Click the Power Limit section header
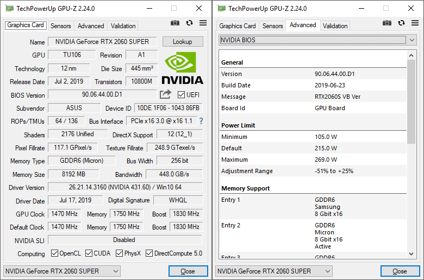Image resolution: width=424 pixels, height=280 pixels. click(238, 125)
